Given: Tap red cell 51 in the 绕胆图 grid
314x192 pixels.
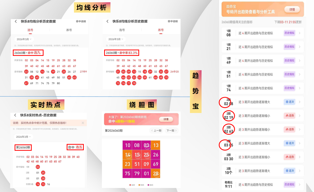Looking at the screenshot, I should [137, 164].
